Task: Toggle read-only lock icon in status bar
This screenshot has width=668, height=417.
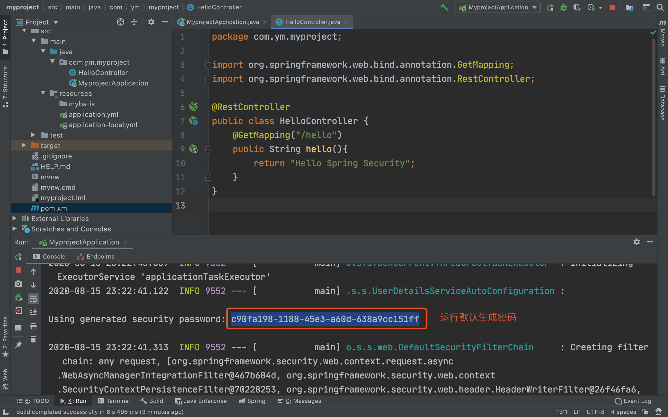Action: point(645,412)
